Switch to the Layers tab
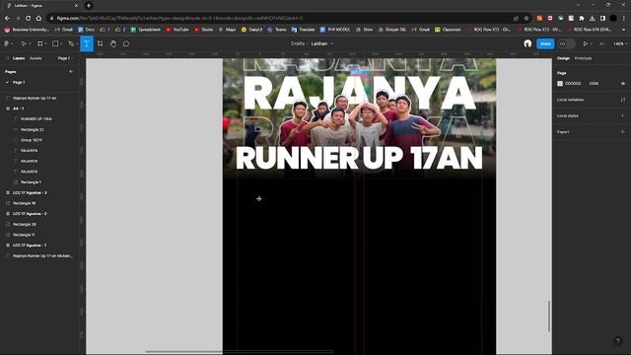Image resolution: width=631 pixels, height=355 pixels. (19, 58)
